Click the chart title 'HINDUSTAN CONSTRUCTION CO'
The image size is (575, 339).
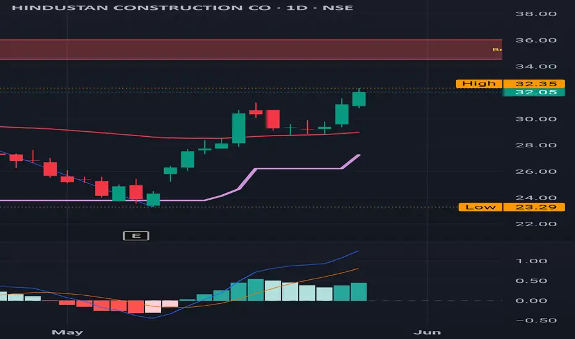tap(141, 7)
